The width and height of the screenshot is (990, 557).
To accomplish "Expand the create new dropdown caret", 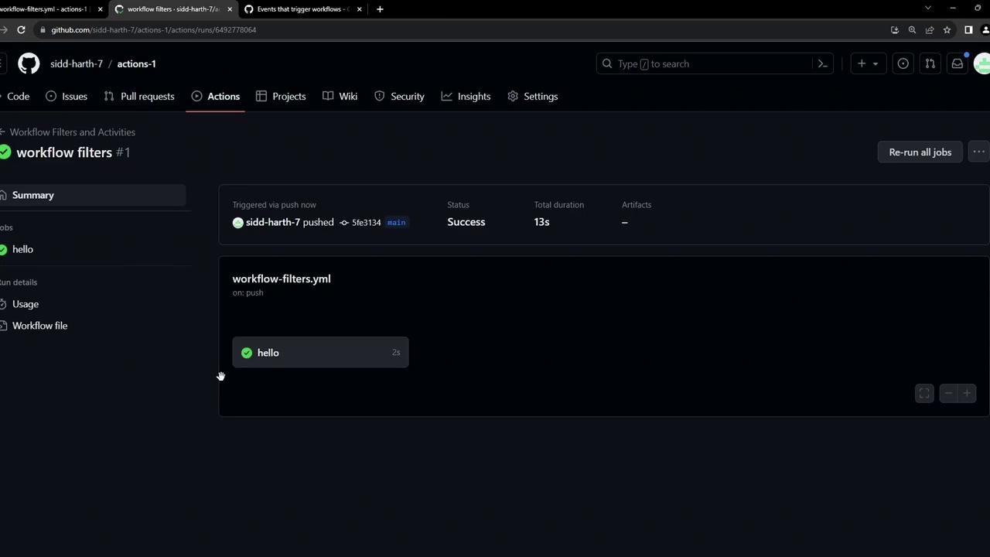I will (876, 63).
